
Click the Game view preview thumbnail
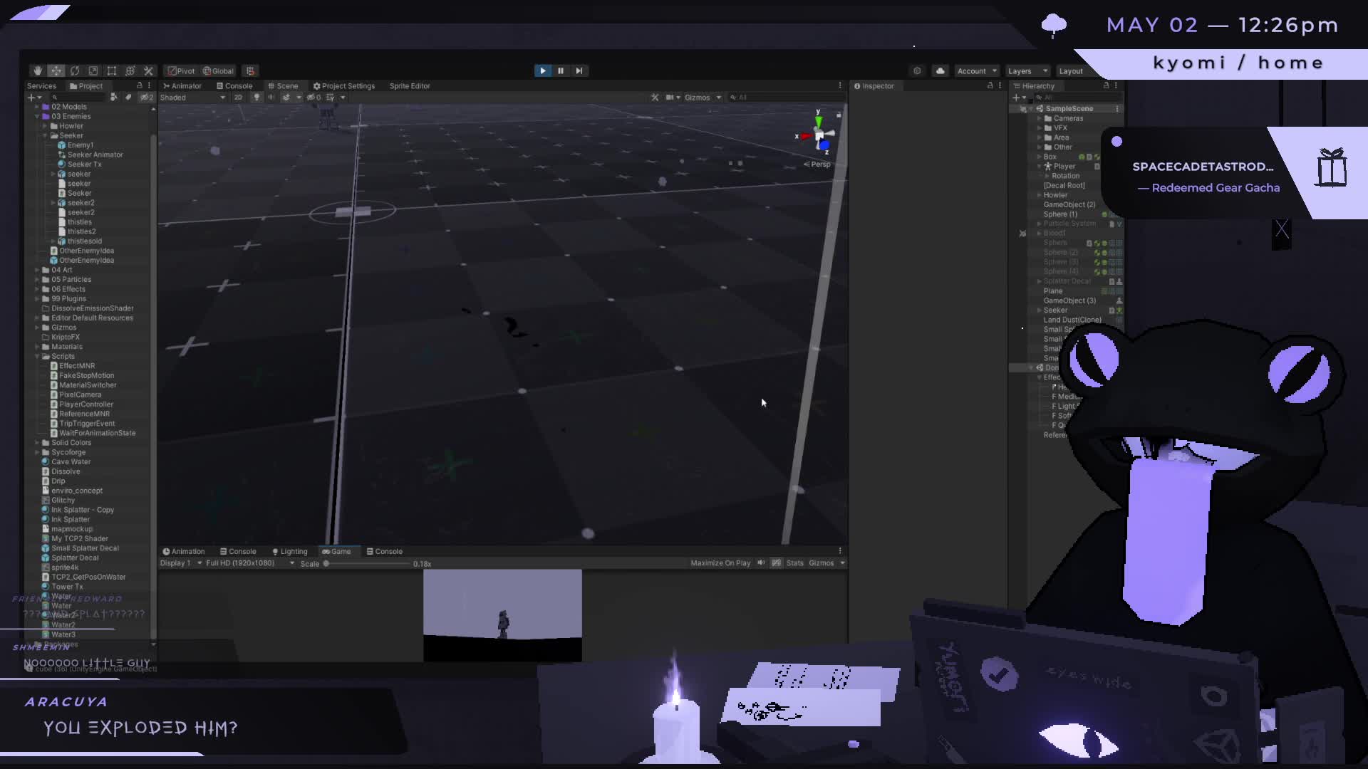pyautogui.click(x=502, y=615)
